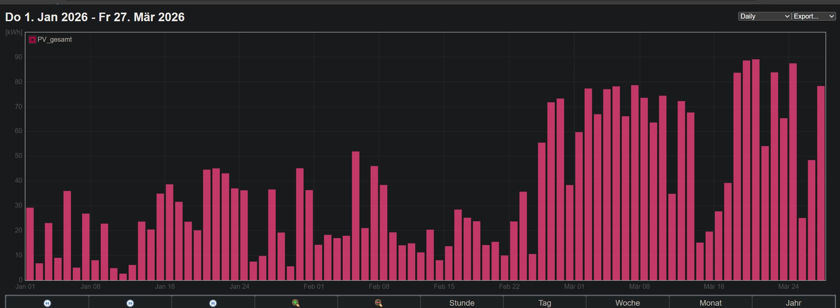Click the 'Feb 22' x-axis label
Viewport: 840px width, 308px height.
coord(509,286)
